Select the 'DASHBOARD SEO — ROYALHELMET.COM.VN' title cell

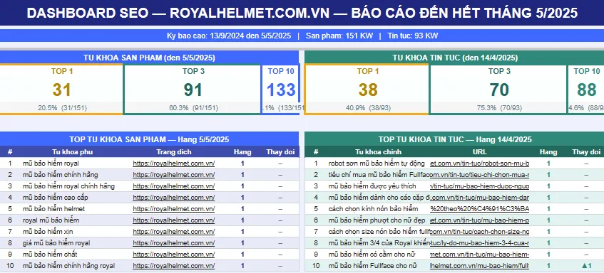(x=302, y=13)
